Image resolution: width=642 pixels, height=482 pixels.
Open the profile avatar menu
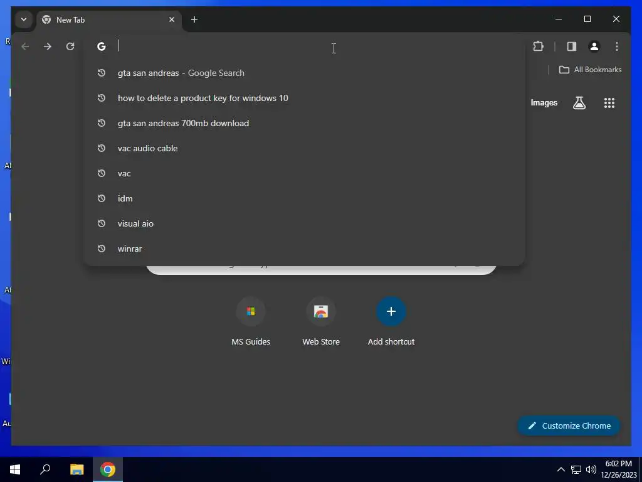coord(594,46)
